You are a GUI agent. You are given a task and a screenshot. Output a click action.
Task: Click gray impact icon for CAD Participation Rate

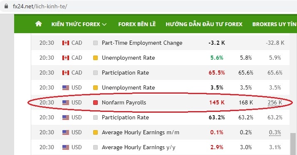(x=96, y=73)
